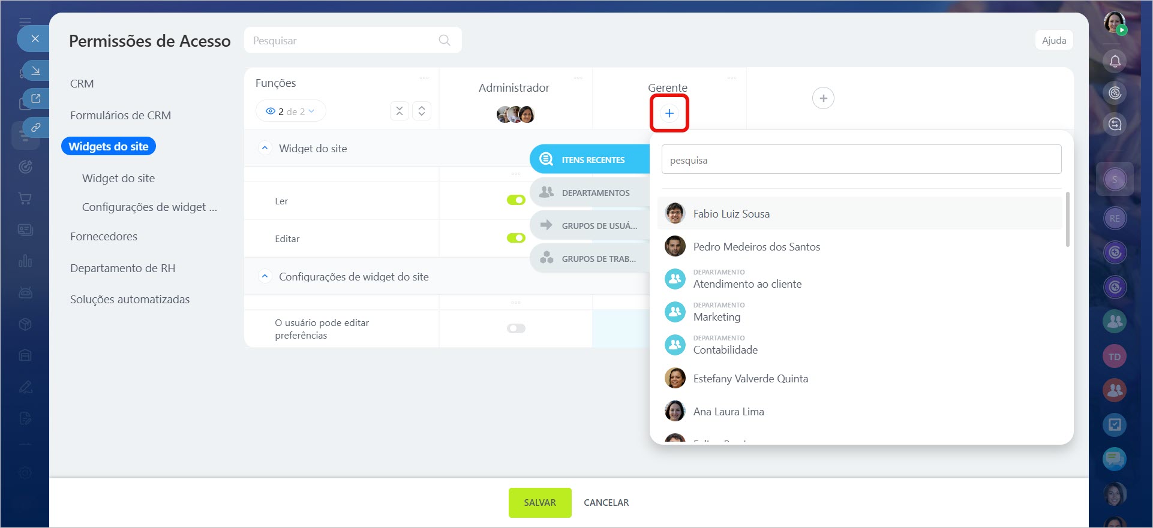Toggle the Editar permission for Administrador
The height and width of the screenshot is (528, 1153).
click(516, 238)
